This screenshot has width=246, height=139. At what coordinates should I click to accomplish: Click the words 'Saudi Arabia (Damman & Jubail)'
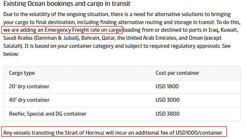pyautogui.click(x=42, y=38)
